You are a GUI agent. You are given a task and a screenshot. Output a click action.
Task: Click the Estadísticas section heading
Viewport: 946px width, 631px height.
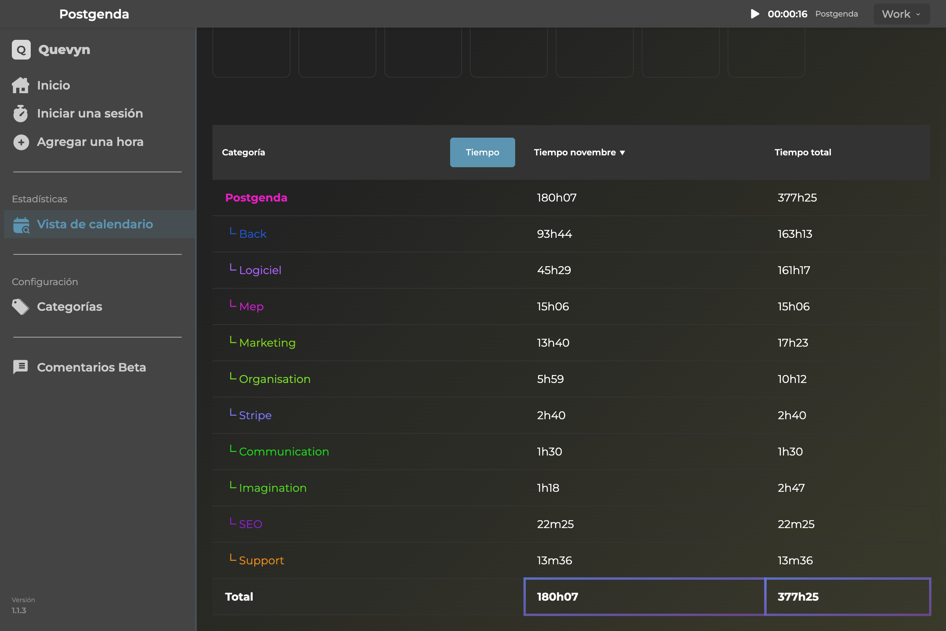pyautogui.click(x=39, y=199)
